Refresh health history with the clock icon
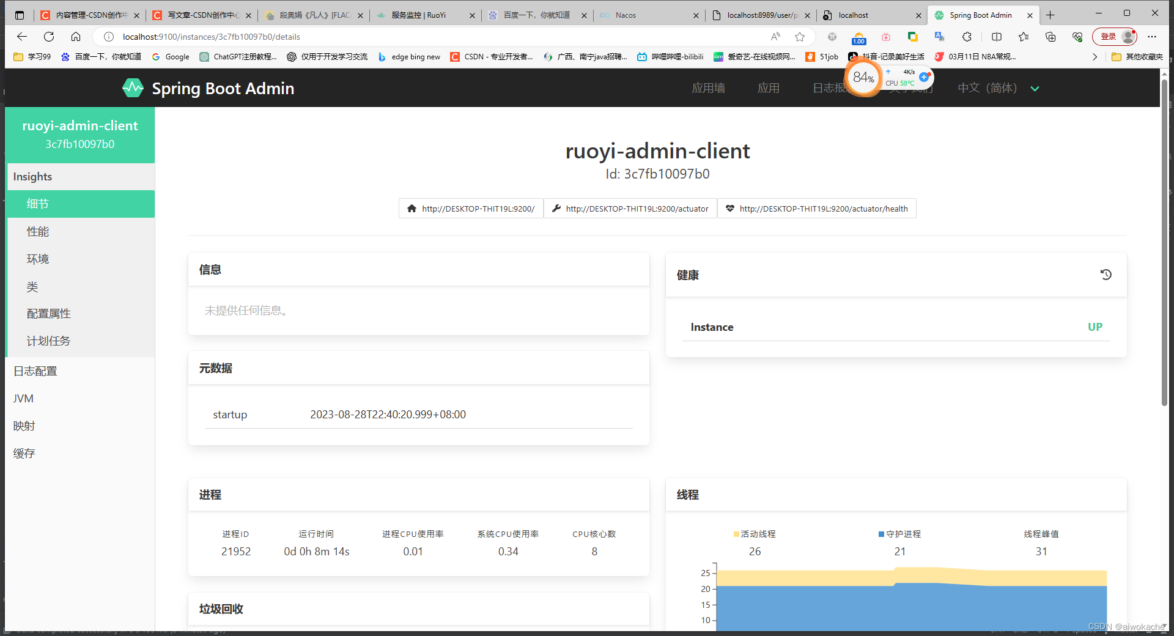This screenshot has width=1174, height=636. pos(1106,275)
